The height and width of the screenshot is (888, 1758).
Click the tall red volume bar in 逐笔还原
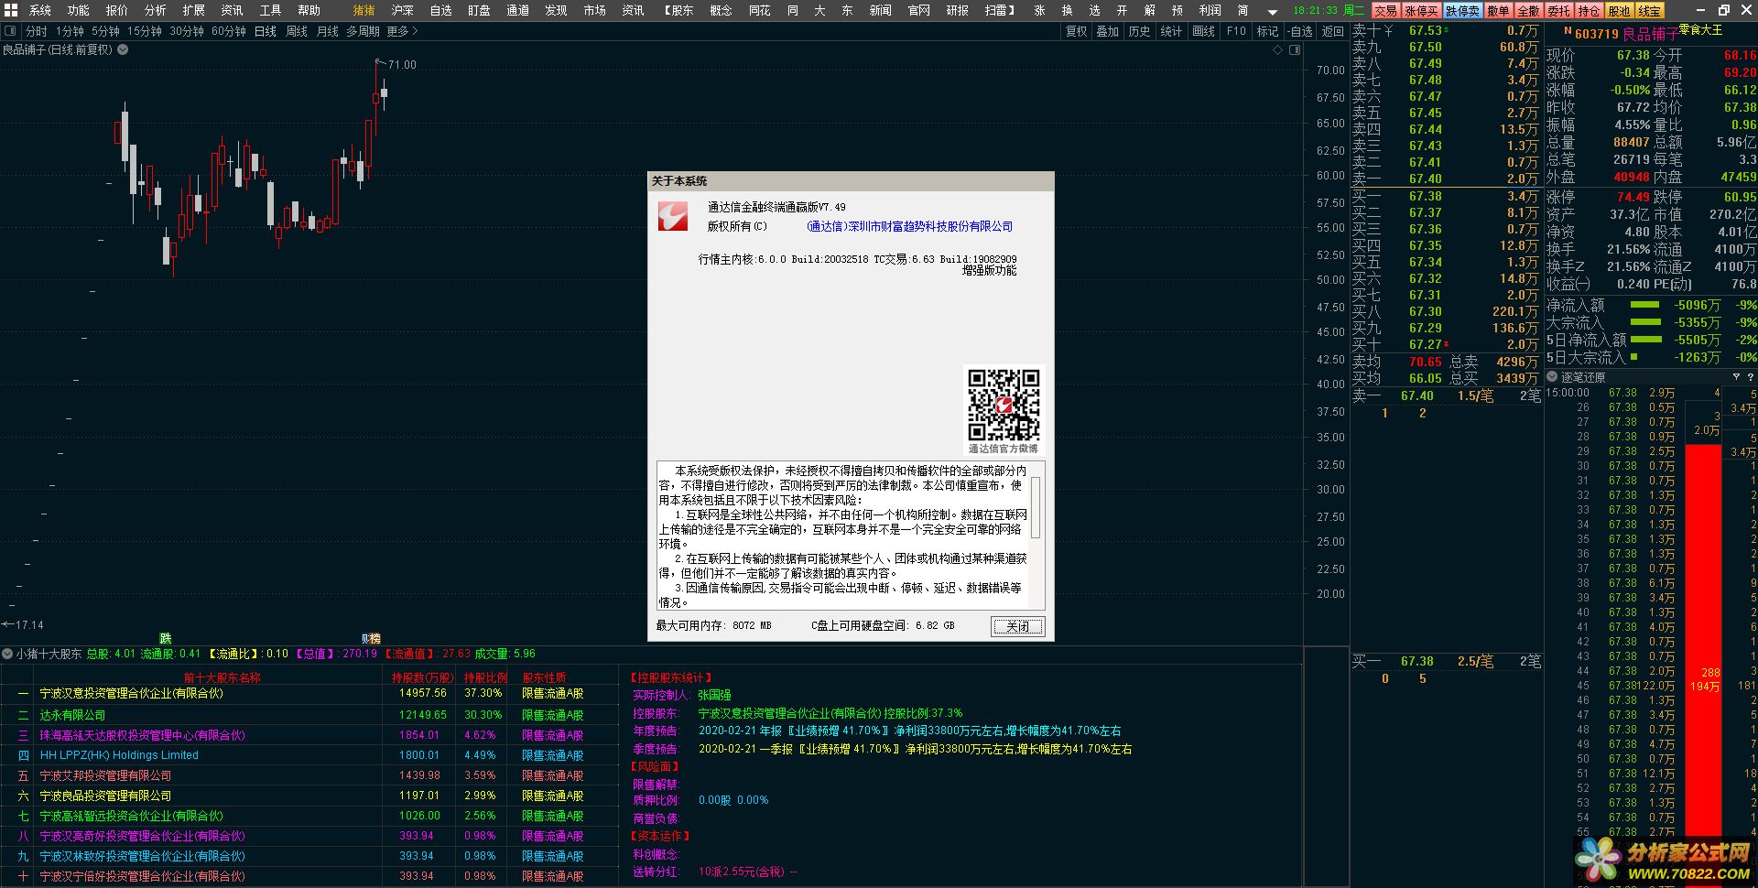[1704, 641]
